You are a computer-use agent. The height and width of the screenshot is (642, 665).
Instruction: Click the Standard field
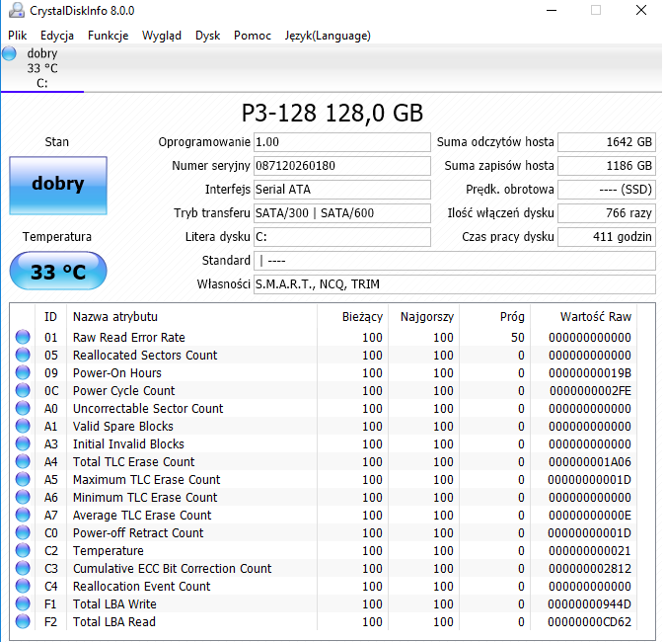(x=455, y=261)
